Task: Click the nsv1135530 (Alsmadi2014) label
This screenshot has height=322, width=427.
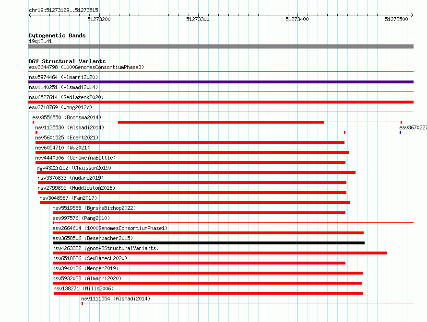Action: 70,127
